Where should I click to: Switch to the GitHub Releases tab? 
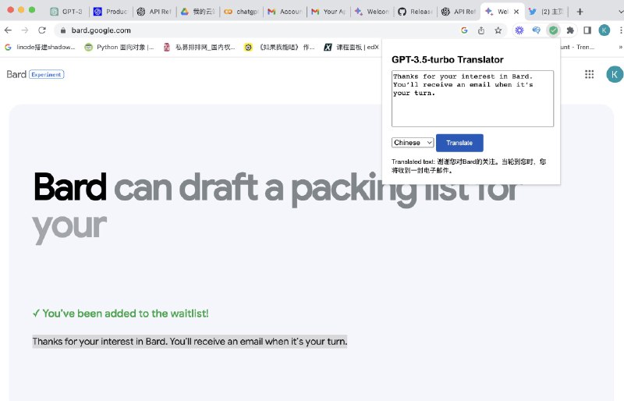click(416, 12)
